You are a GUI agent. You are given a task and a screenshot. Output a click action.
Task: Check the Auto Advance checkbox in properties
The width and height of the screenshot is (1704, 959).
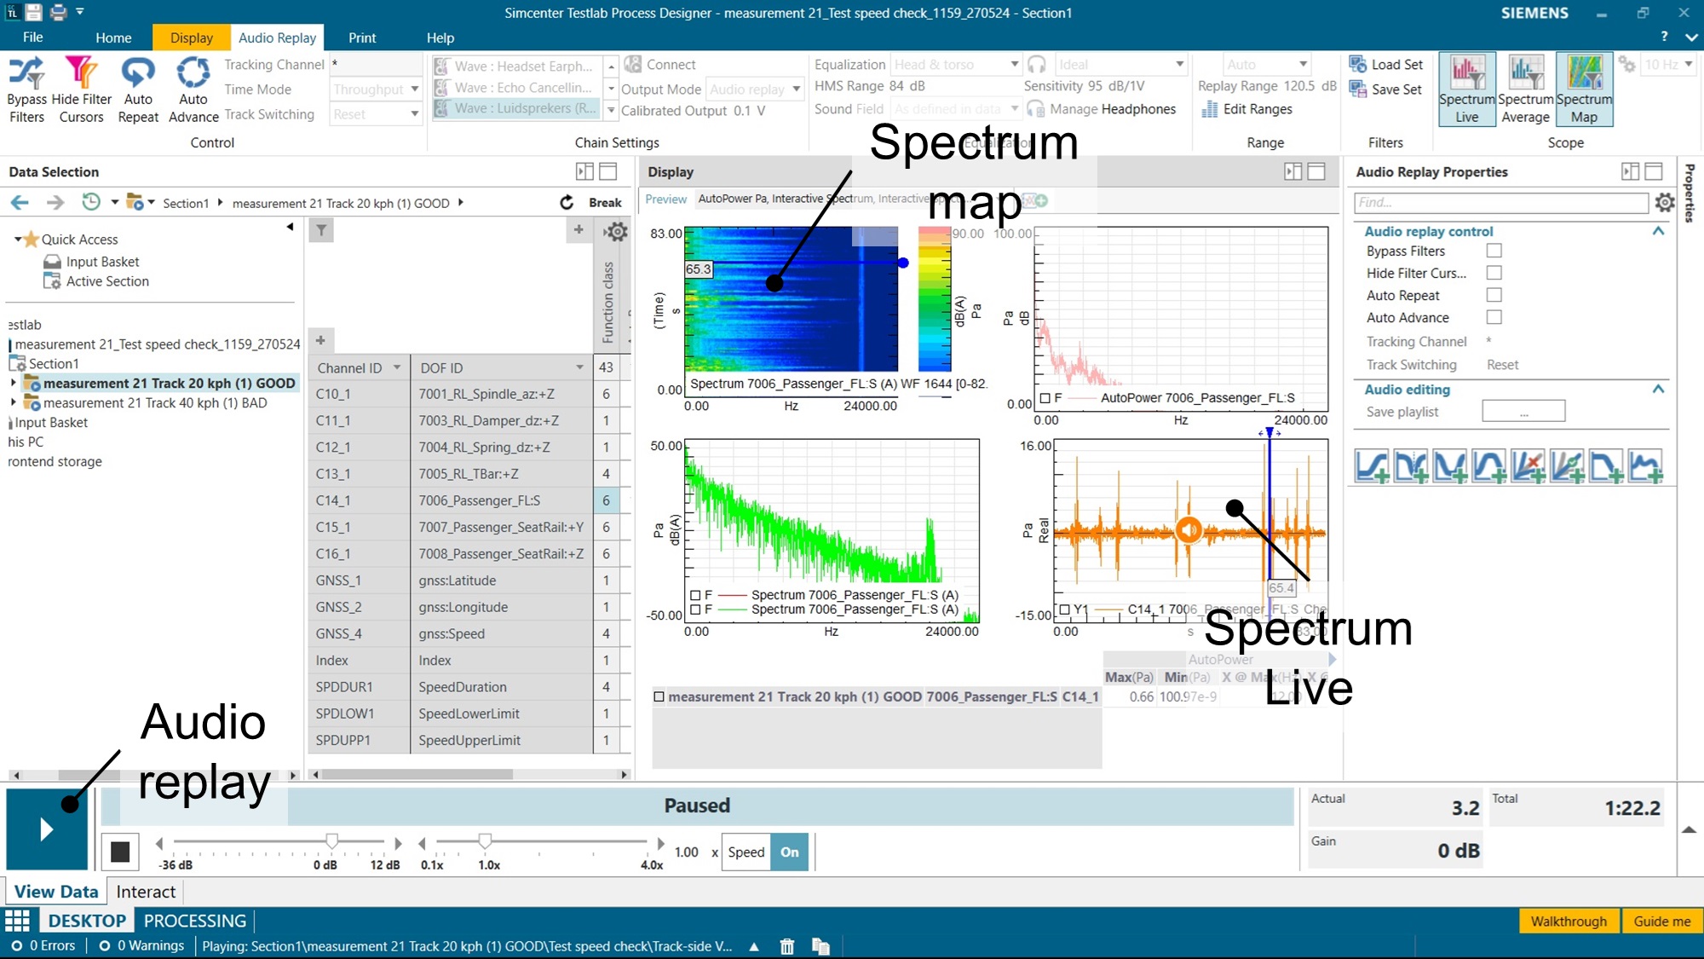(1494, 317)
